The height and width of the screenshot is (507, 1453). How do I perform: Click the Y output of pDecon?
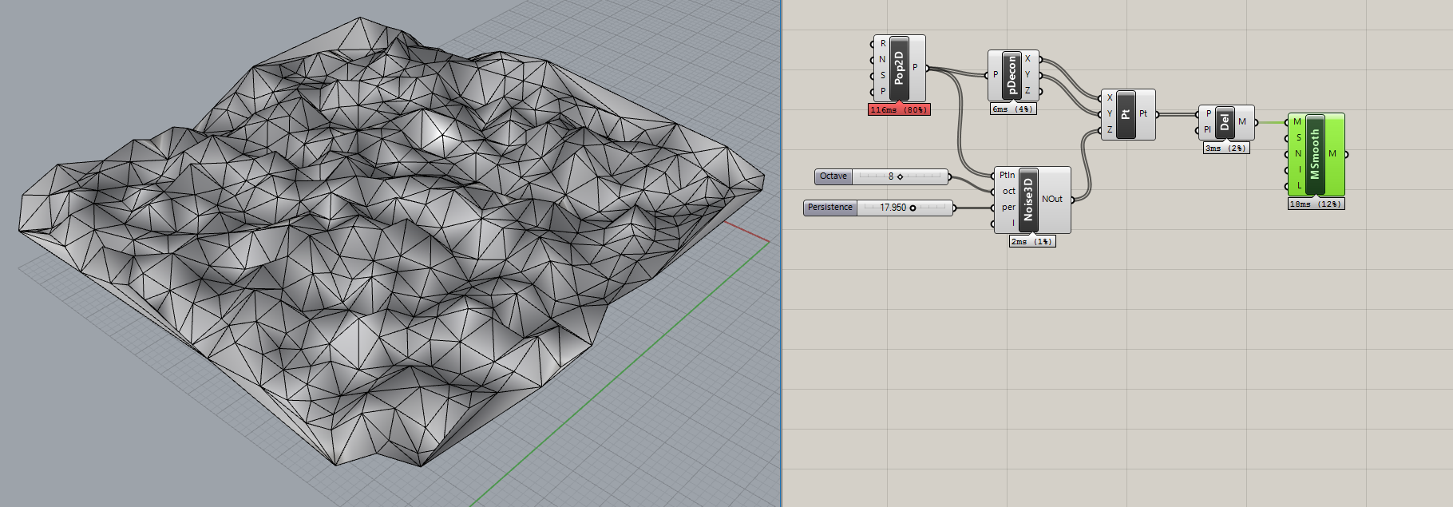(x=1028, y=75)
